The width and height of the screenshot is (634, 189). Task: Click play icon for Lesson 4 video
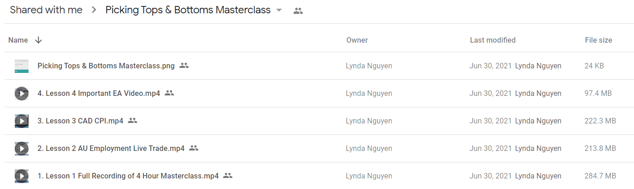[x=21, y=94]
